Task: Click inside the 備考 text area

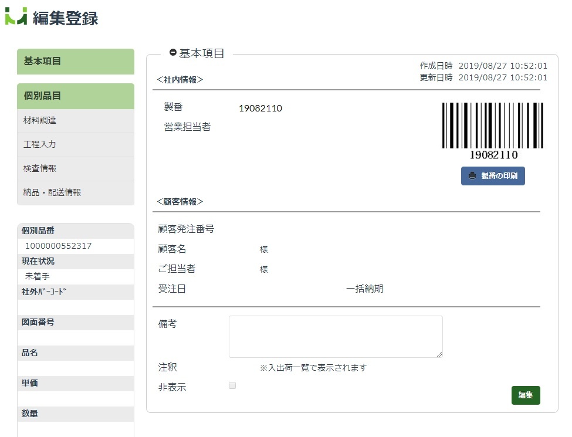Action: tap(336, 336)
